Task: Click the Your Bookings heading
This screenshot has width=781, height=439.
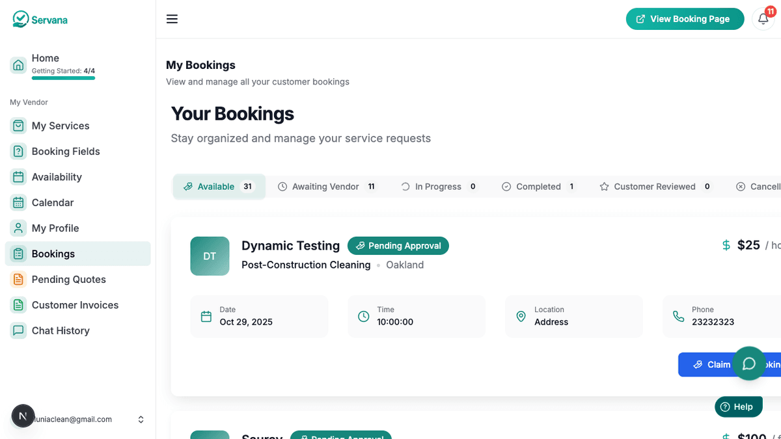Action: [x=232, y=114]
